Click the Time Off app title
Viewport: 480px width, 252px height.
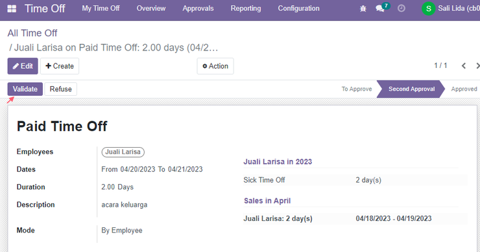45,8
